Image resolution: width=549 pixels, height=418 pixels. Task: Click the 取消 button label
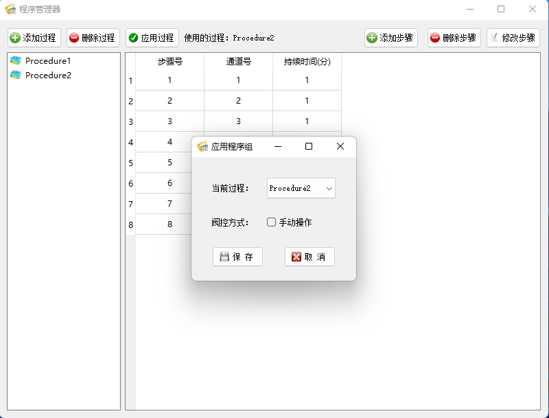point(315,257)
